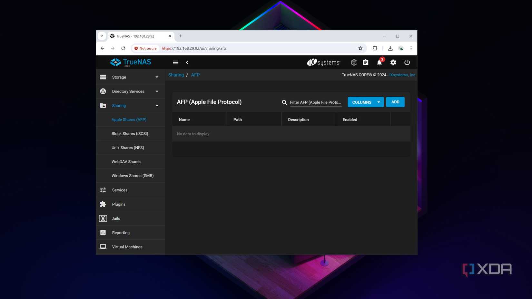Click the collapse sidebar chevron icon
This screenshot has width=532, height=299.
[187, 63]
